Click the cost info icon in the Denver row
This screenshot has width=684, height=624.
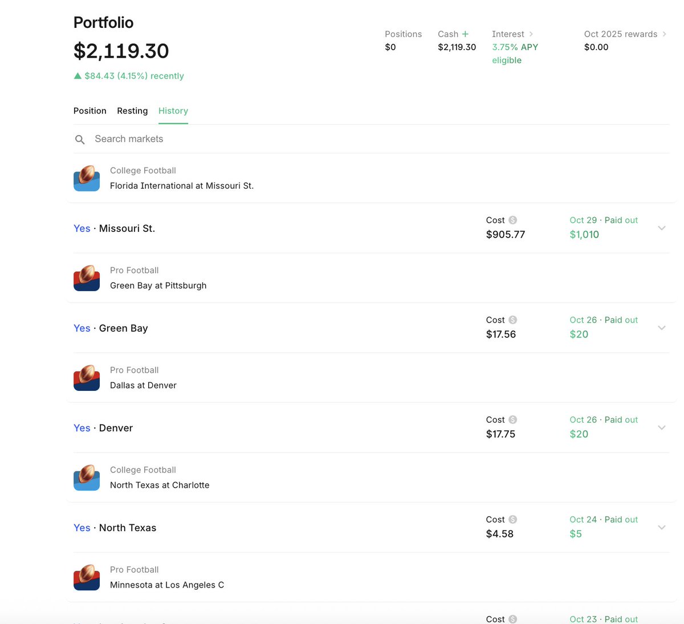point(513,419)
